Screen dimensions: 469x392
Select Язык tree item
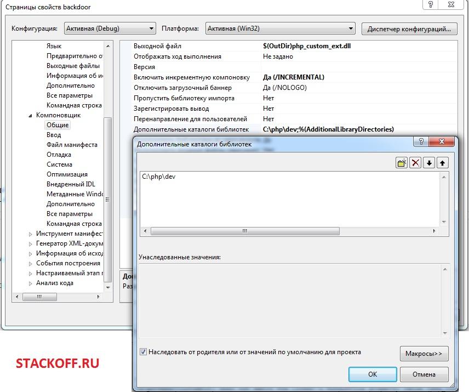[x=54, y=46]
